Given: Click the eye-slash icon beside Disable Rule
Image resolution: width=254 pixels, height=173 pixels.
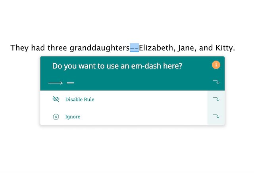Looking at the screenshot, I should pos(56,99).
